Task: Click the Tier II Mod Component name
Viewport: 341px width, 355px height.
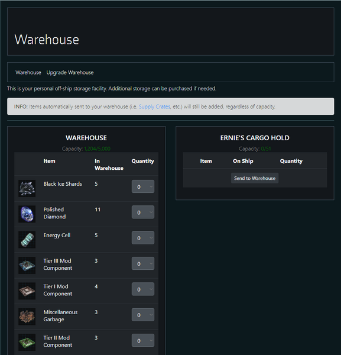Action: click(x=58, y=341)
